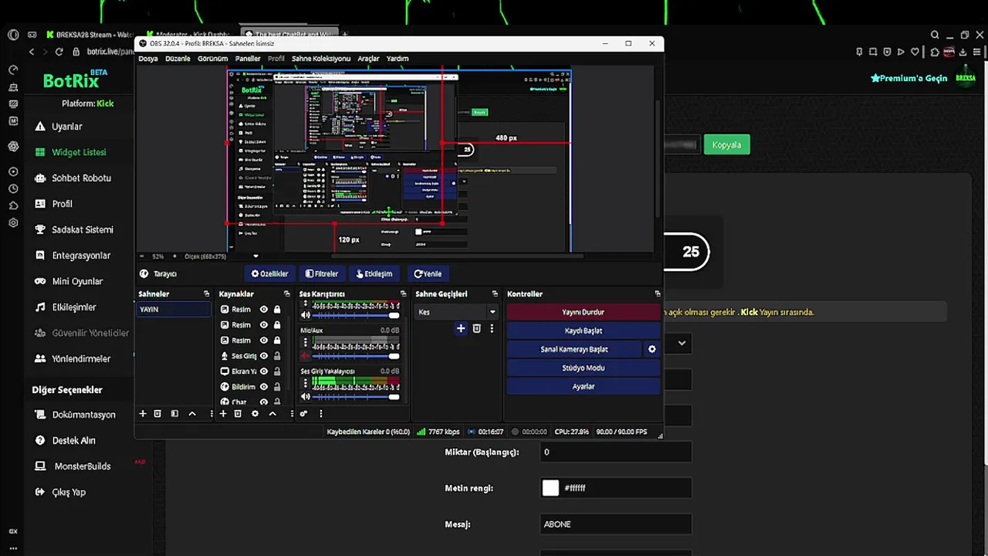Open the browser search icon near window controls

click(935, 35)
